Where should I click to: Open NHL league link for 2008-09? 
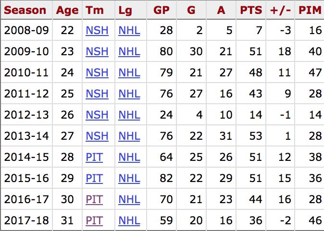(x=129, y=31)
